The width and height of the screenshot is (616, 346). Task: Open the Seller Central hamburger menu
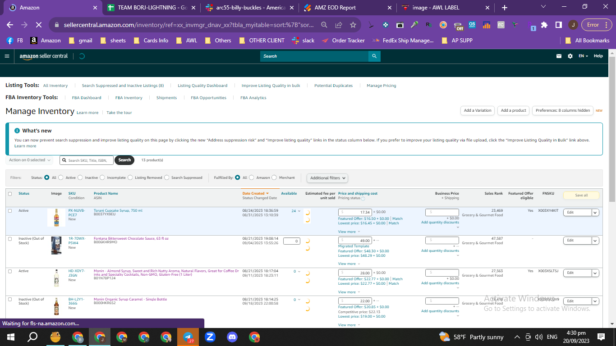coord(7,56)
